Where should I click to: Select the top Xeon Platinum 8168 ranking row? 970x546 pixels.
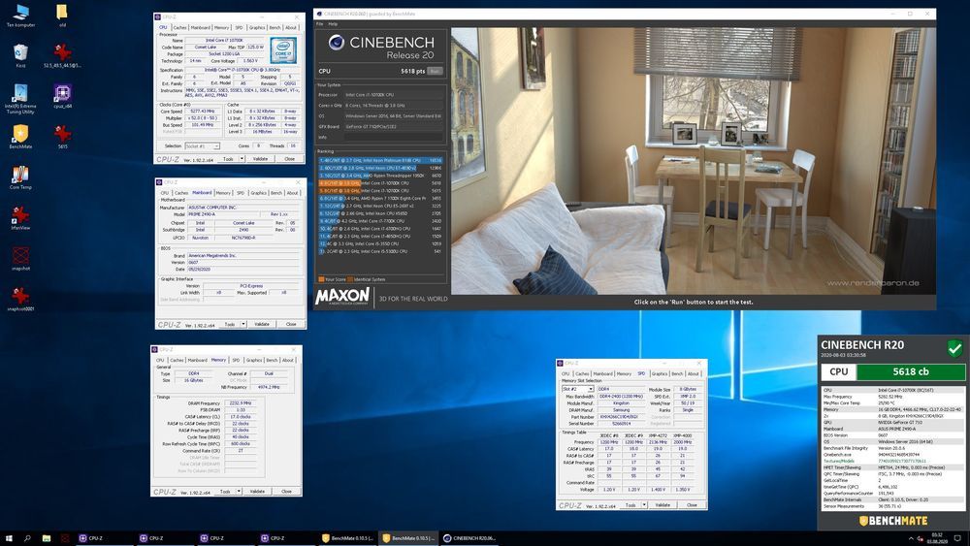point(380,160)
